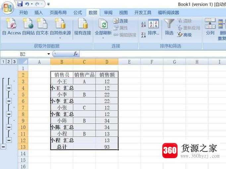Open Quick Access Toolbar customize arrow
Viewport: 226px width, 169px height.
[48, 4]
